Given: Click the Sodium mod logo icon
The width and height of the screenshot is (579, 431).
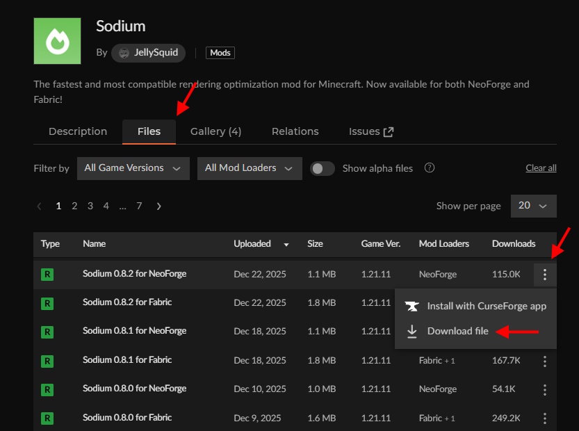Looking at the screenshot, I should 57,40.
